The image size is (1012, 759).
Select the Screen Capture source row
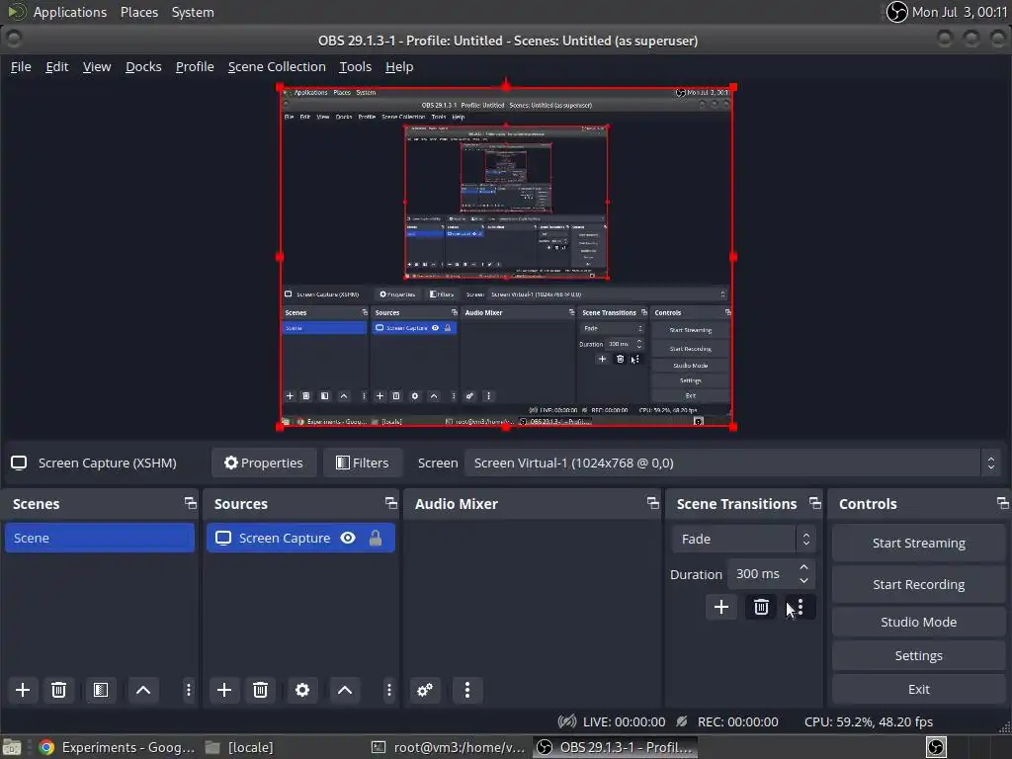click(300, 538)
